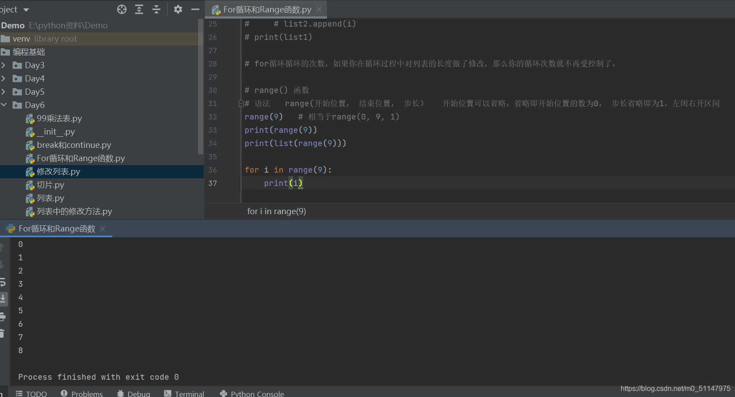Collapse the Day6 folder
Image resolution: width=735 pixels, height=397 pixels.
pos(4,105)
